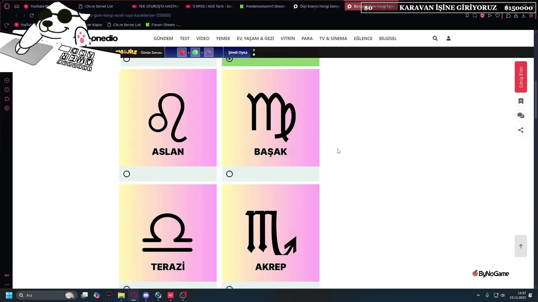Click the Görüş Bildir feedback button
The height and width of the screenshot is (302, 538).
(521, 77)
